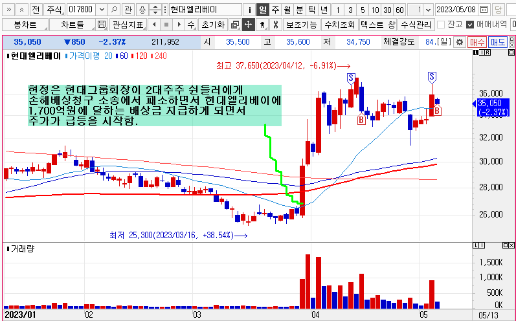Click the up/down stepper next to 승
Screen dimensions: 516x321
[155, 10]
